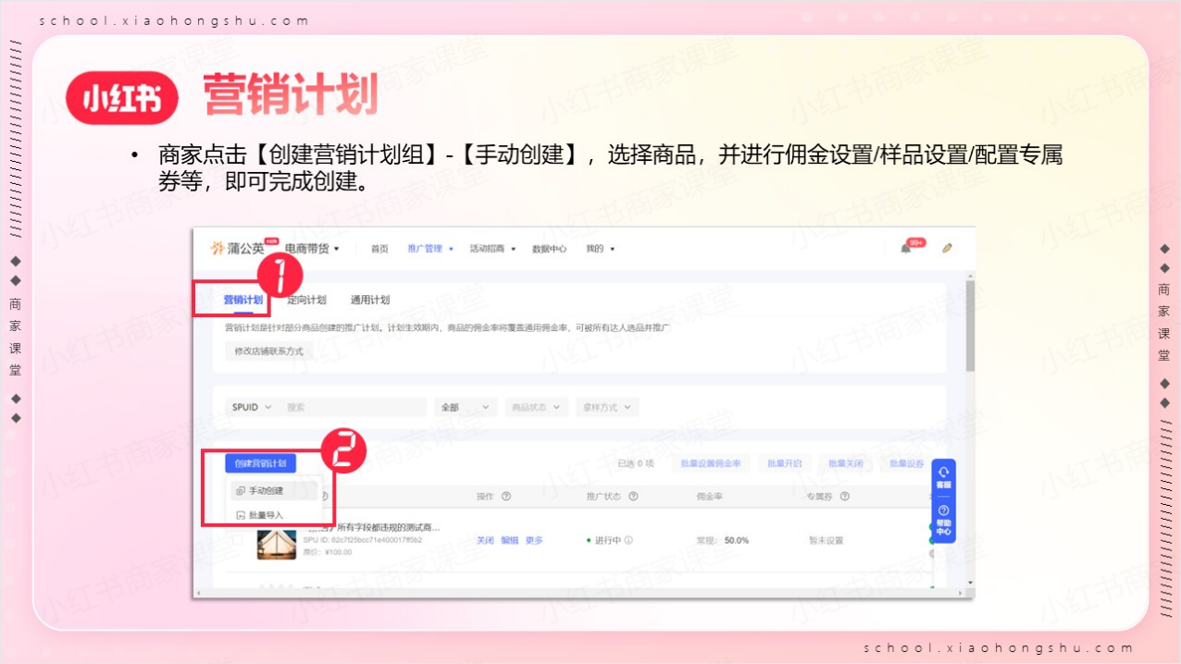Click 编辑 link in the product row
This screenshot has height=664, width=1181.
[x=509, y=540]
